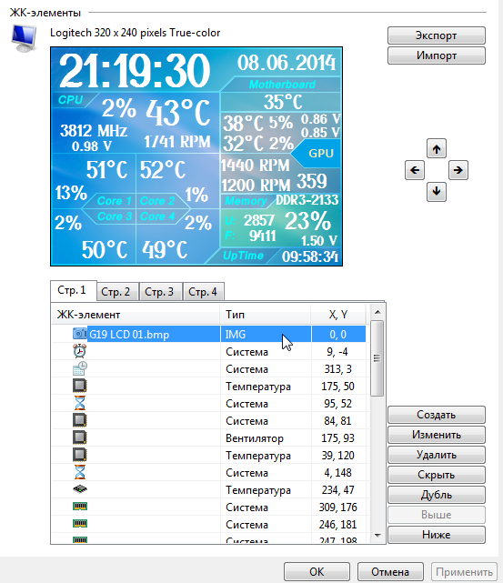503x583 pixels.
Task: Move element right with right arrow button
Action: coord(458,170)
